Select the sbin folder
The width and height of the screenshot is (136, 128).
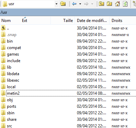click(x=68, y=113)
